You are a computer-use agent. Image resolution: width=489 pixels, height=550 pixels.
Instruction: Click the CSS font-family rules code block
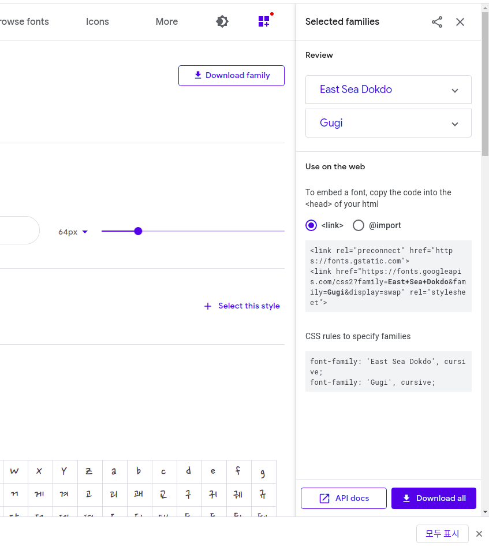tap(389, 371)
